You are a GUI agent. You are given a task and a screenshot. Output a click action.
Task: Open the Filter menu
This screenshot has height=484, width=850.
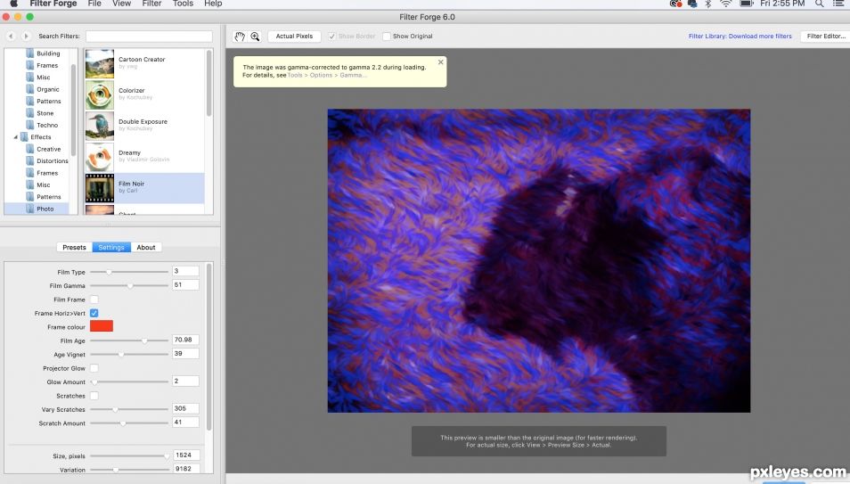click(151, 4)
